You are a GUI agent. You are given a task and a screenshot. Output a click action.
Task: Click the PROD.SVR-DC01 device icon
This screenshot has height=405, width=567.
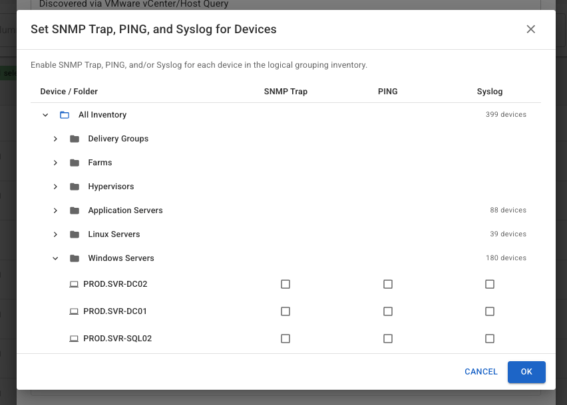pos(74,311)
